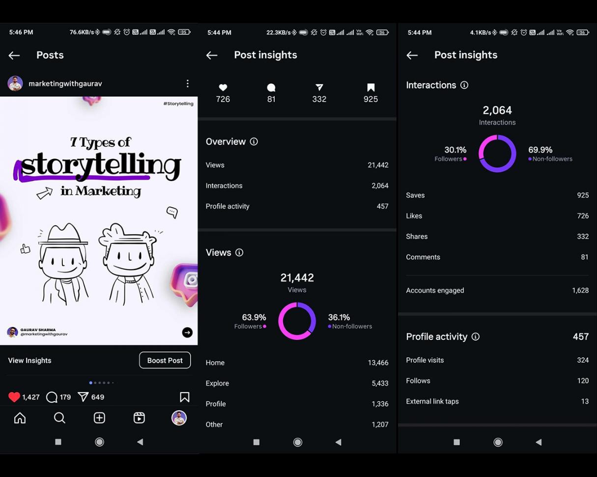597x477 pixels.
Task: Advance carousel with next arrow button
Action: pos(187,332)
